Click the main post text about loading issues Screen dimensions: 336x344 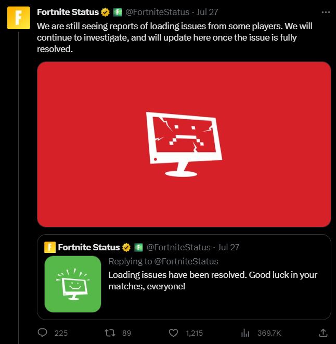175,37
